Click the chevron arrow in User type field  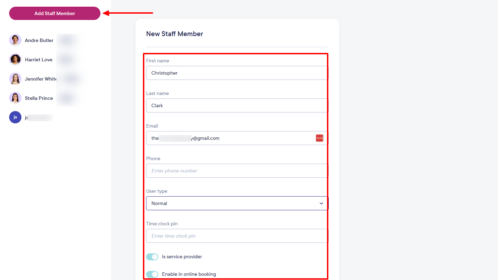[321, 203]
